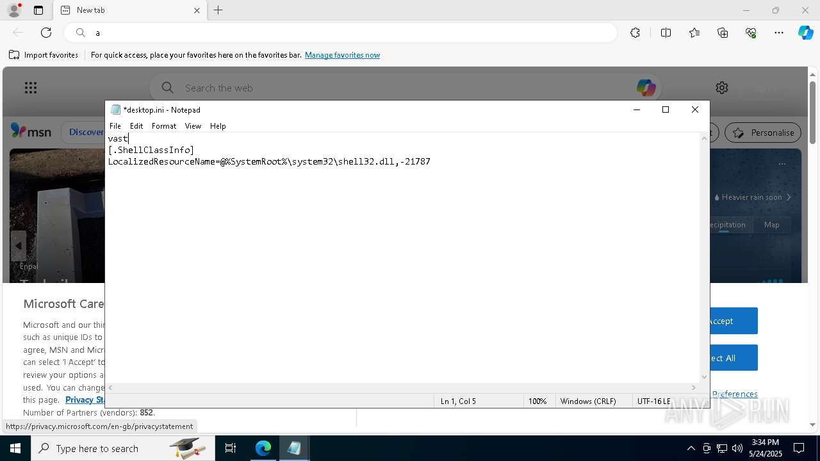820x461 pixels.
Task: Click Notepad horizontal scrollbar left arrow
Action: click(x=111, y=387)
